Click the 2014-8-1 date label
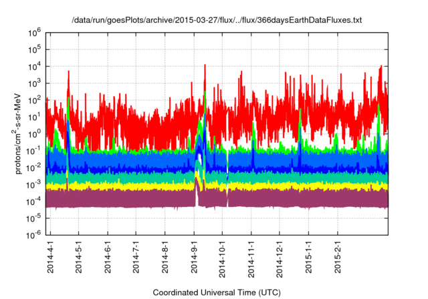The width and height of the screenshot is (428, 299). tap(165, 256)
